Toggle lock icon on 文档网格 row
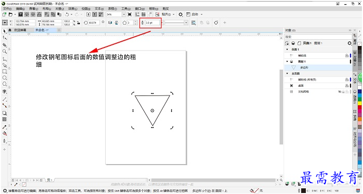 click(343, 91)
